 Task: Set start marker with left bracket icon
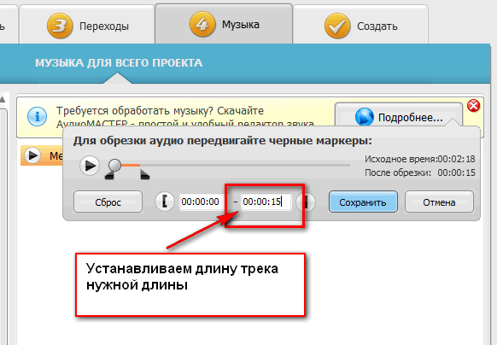point(165,202)
